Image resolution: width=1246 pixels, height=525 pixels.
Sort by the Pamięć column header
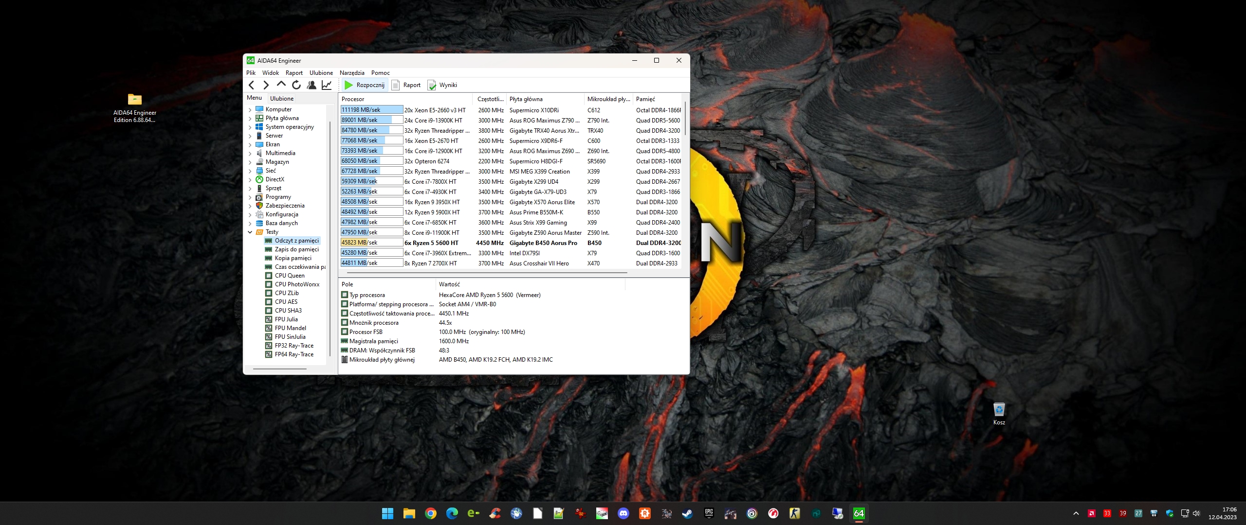[658, 99]
